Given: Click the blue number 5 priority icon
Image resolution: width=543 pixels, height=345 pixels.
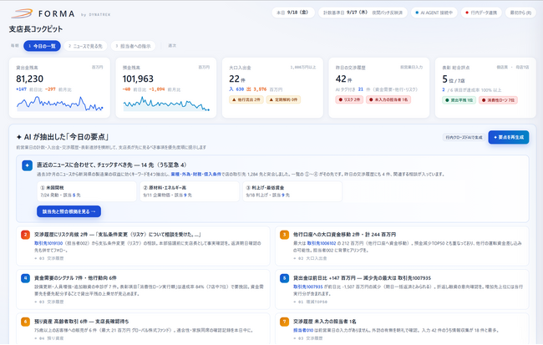Looking at the screenshot, I should (x=284, y=278).
